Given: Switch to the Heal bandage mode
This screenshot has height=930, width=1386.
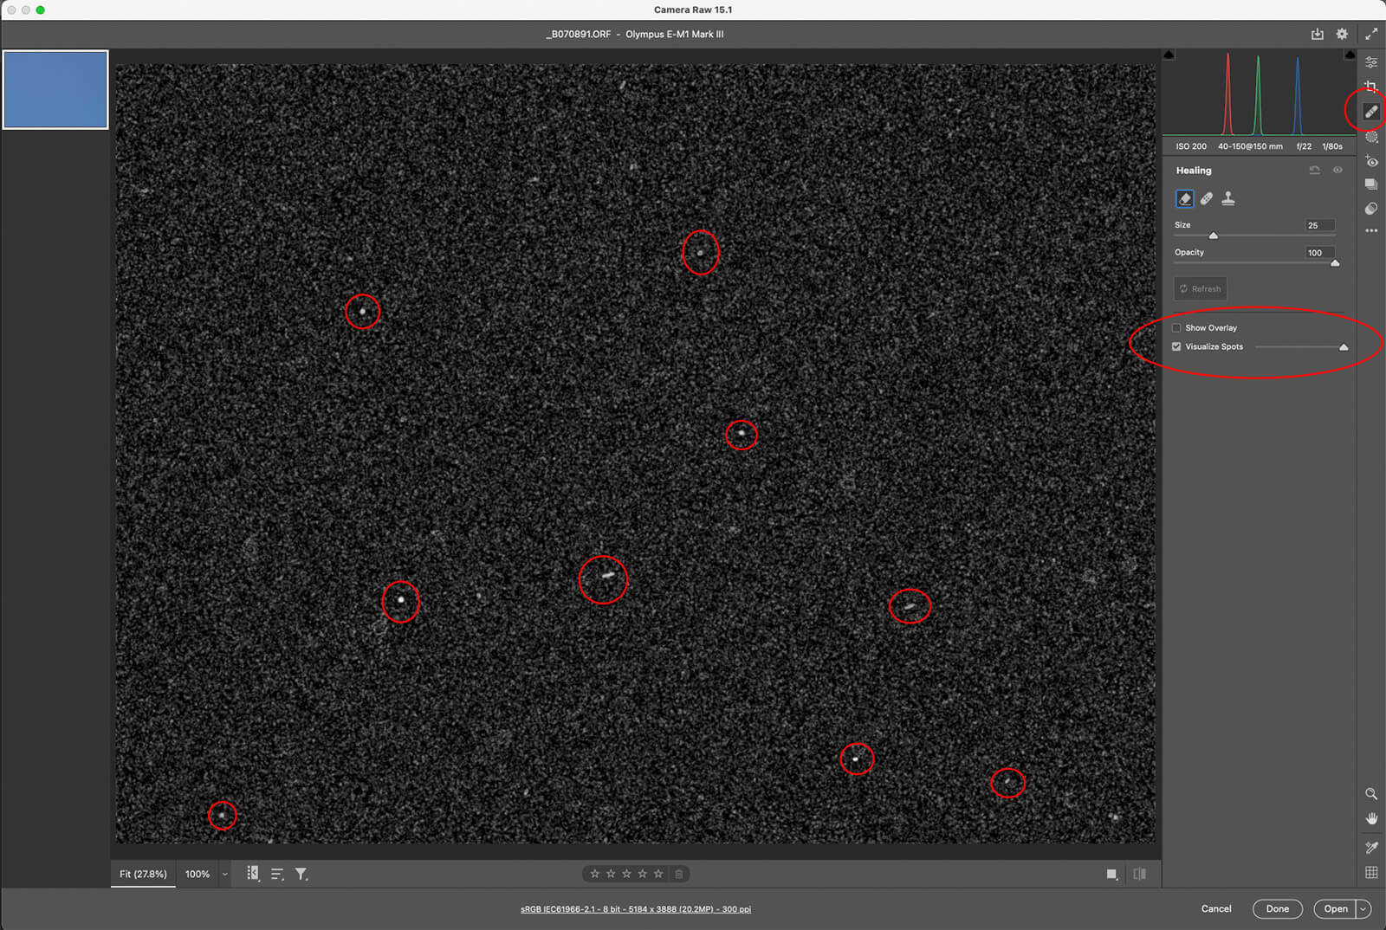Looking at the screenshot, I should point(1206,198).
